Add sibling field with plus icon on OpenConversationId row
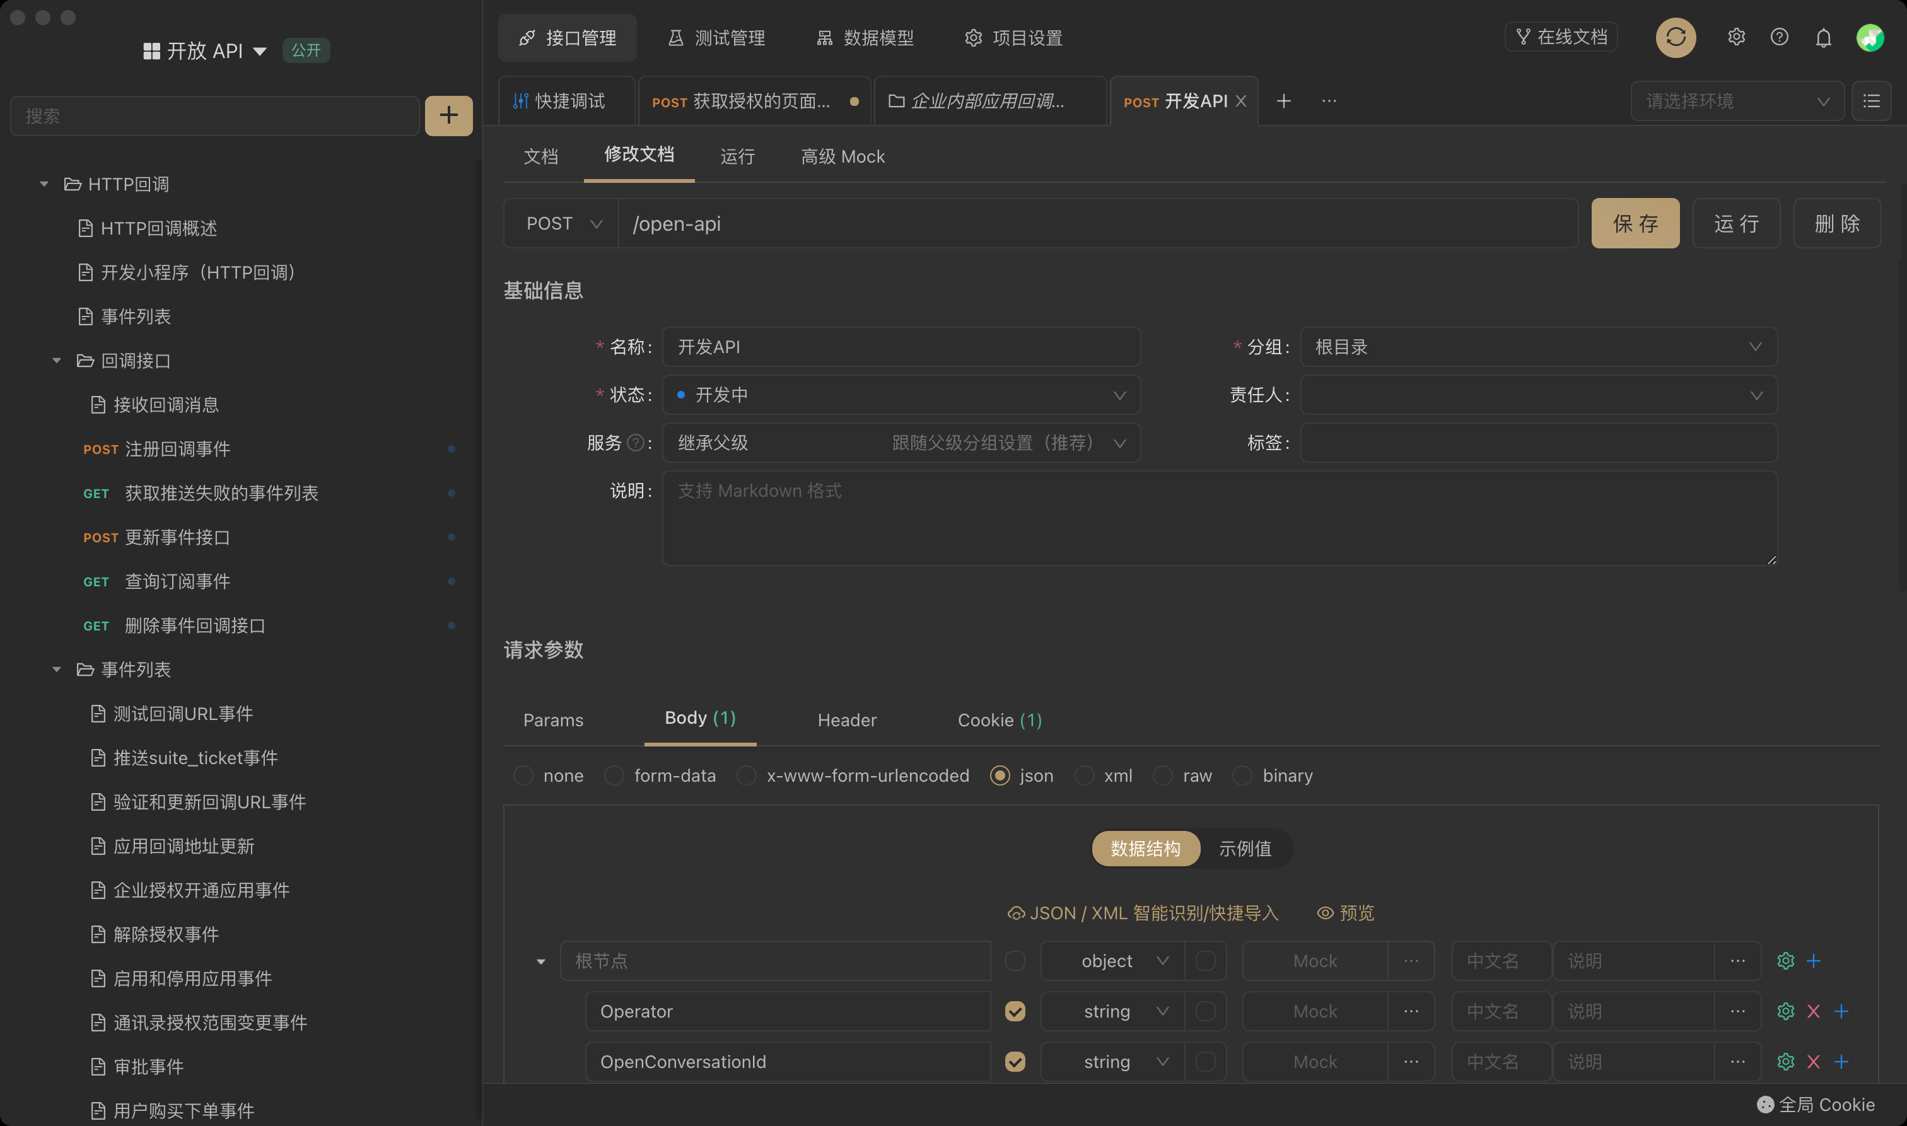The width and height of the screenshot is (1907, 1126). pyautogui.click(x=1841, y=1062)
